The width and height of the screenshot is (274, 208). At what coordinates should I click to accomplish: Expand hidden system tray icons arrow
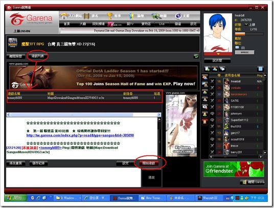pyautogui.click(x=232, y=198)
